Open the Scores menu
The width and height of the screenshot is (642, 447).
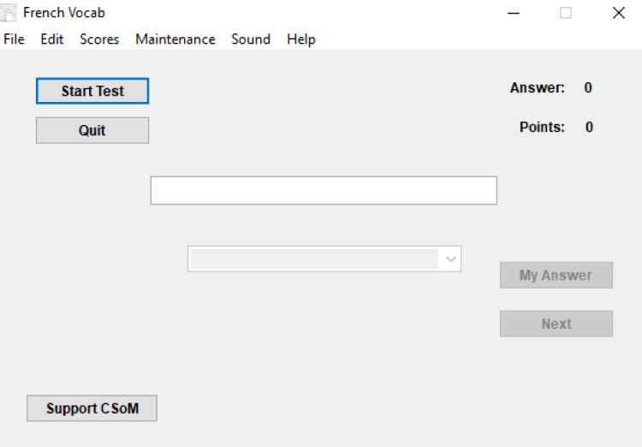(x=99, y=39)
